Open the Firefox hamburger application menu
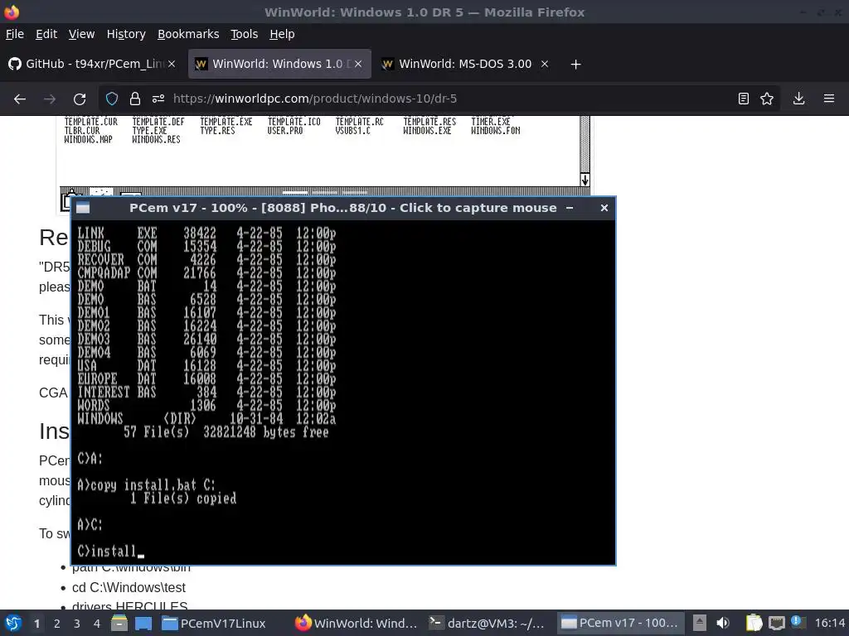Image resolution: width=849 pixels, height=636 pixels. click(x=829, y=99)
